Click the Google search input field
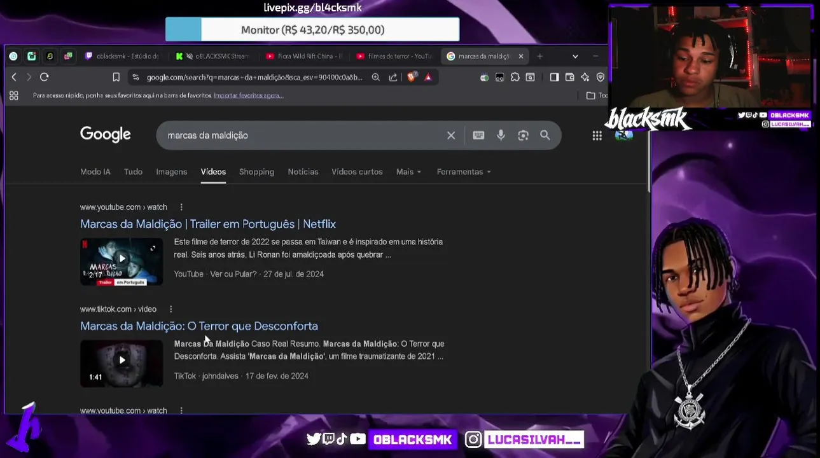820x458 pixels. click(x=303, y=135)
